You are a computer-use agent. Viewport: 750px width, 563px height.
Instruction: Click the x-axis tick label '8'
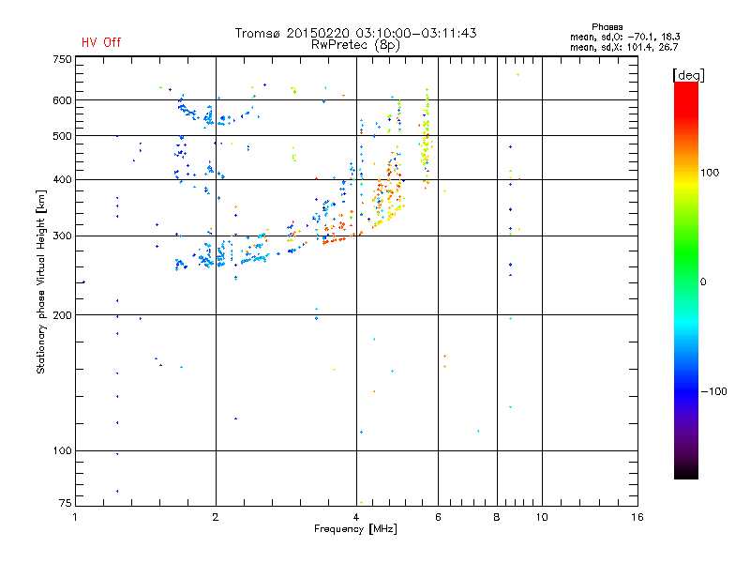coord(497,517)
